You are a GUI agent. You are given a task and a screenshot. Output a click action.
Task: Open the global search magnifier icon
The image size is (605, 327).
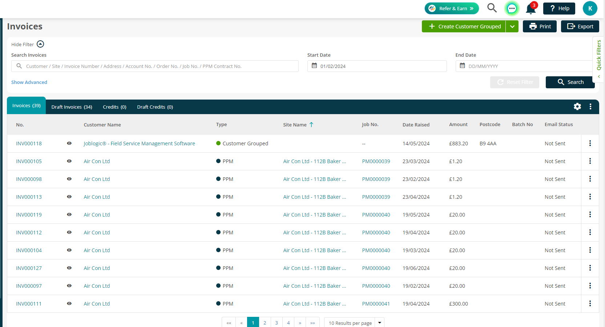[492, 8]
